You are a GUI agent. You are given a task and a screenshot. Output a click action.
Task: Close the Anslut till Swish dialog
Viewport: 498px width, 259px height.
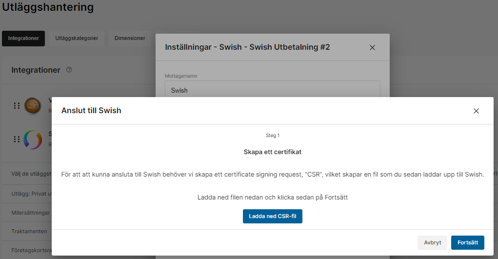coord(476,111)
